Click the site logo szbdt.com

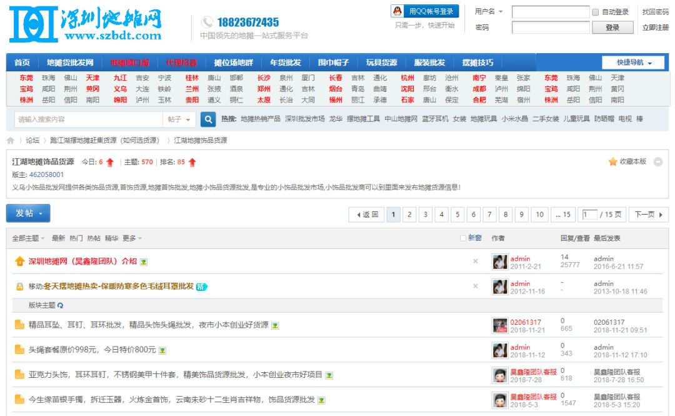click(86, 25)
